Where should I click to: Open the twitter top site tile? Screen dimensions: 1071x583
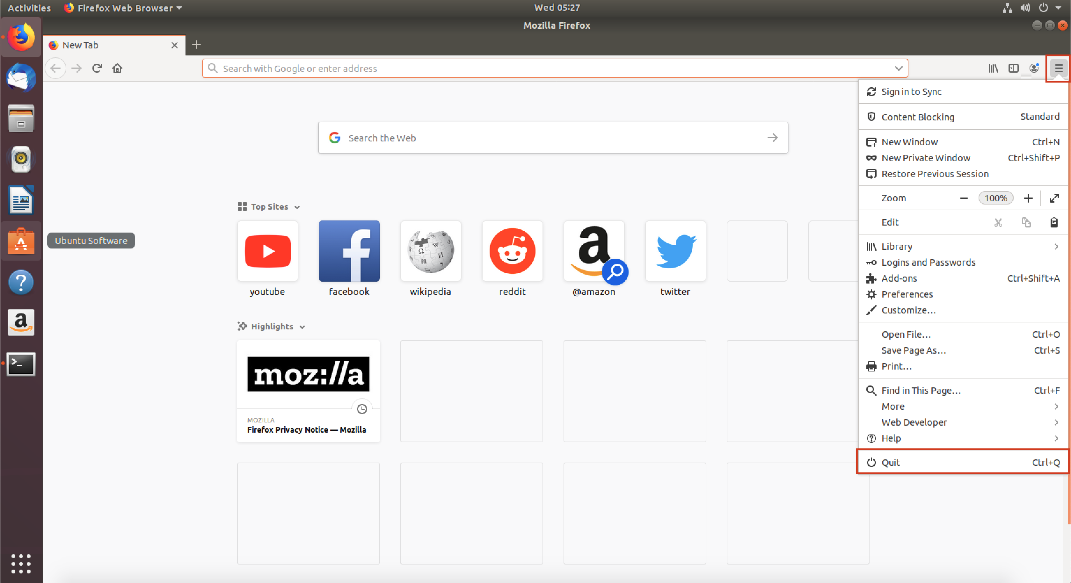[675, 251]
